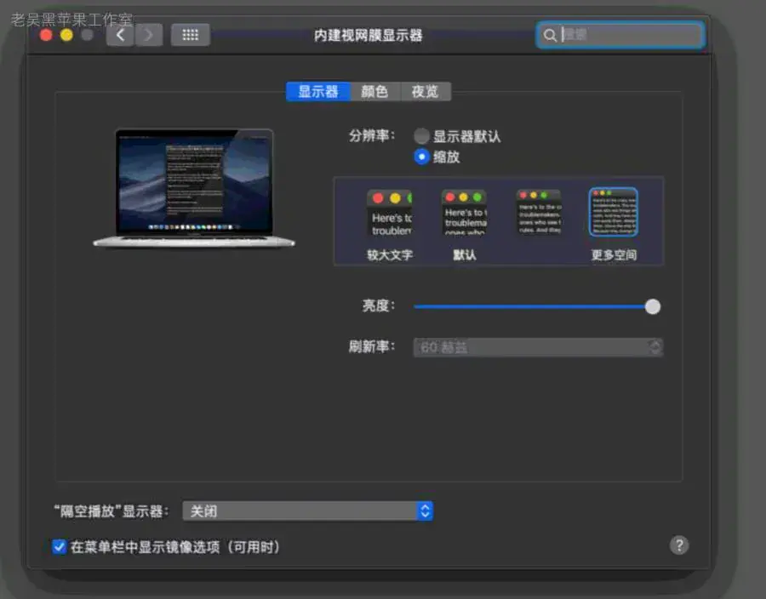Switch to the 显示器 tab
Screen dimensions: 766x599
(318, 92)
